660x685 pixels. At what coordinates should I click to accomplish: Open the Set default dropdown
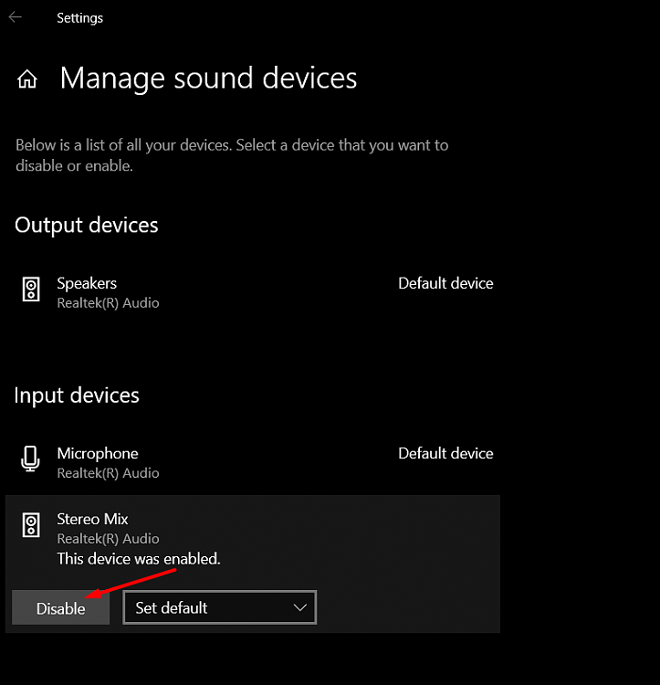coord(220,607)
